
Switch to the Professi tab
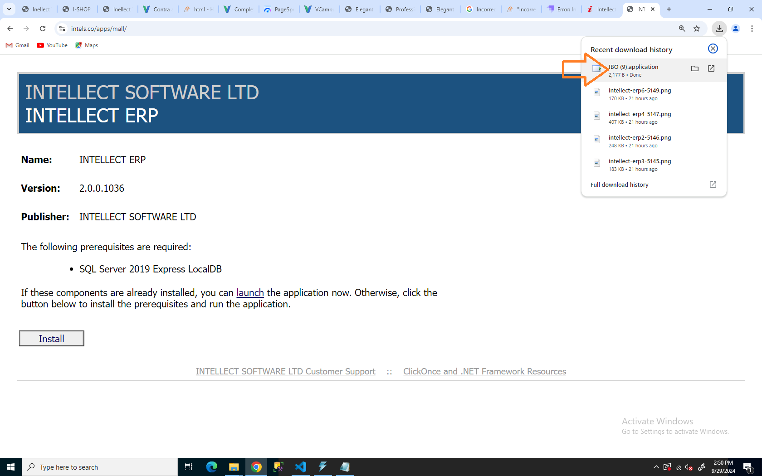pyautogui.click(x=400, y=9)
